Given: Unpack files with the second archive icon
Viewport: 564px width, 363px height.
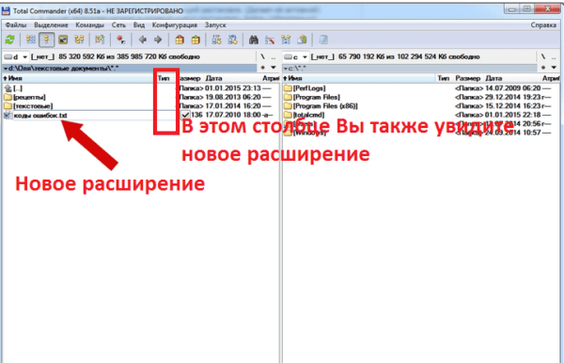Looking at the screenshot, I should tap(196, 39).
